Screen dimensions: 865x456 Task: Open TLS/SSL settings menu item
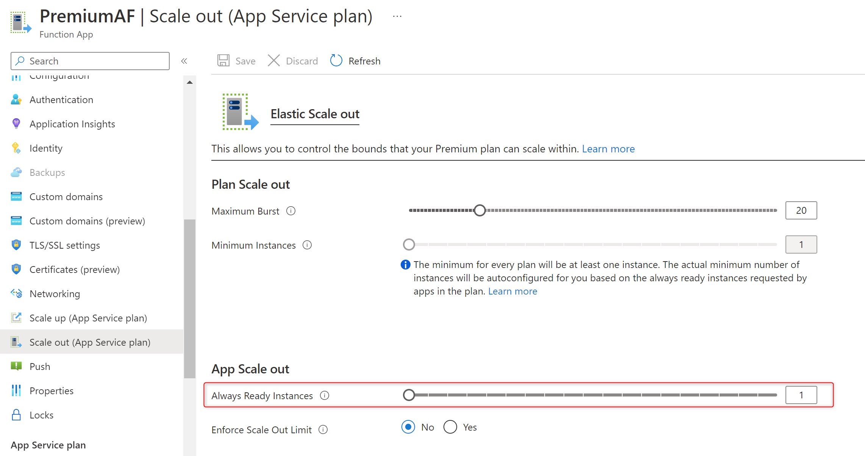click(x=64, y=245)
